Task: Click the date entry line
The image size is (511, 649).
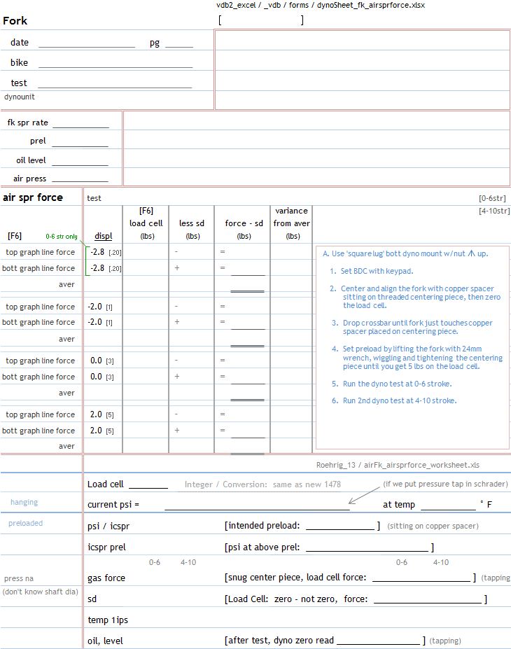Action: [x=86, y=43]
